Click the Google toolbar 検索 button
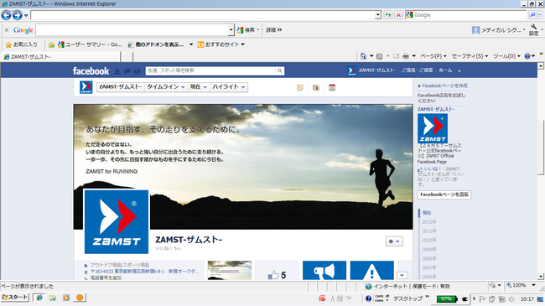 tap(248, 30)
